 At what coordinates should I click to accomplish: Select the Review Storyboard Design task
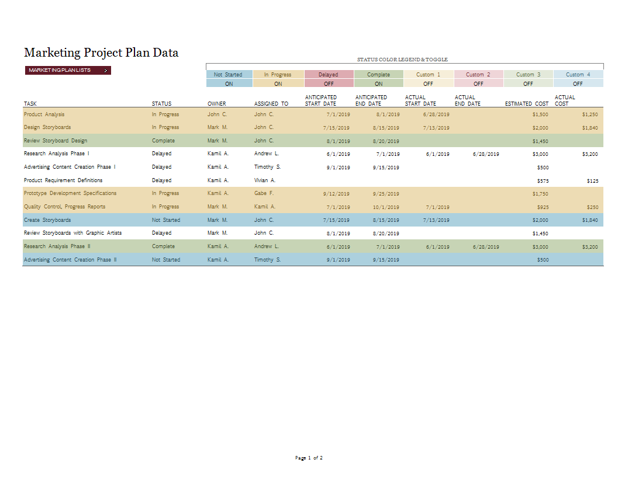coord(56,141)
